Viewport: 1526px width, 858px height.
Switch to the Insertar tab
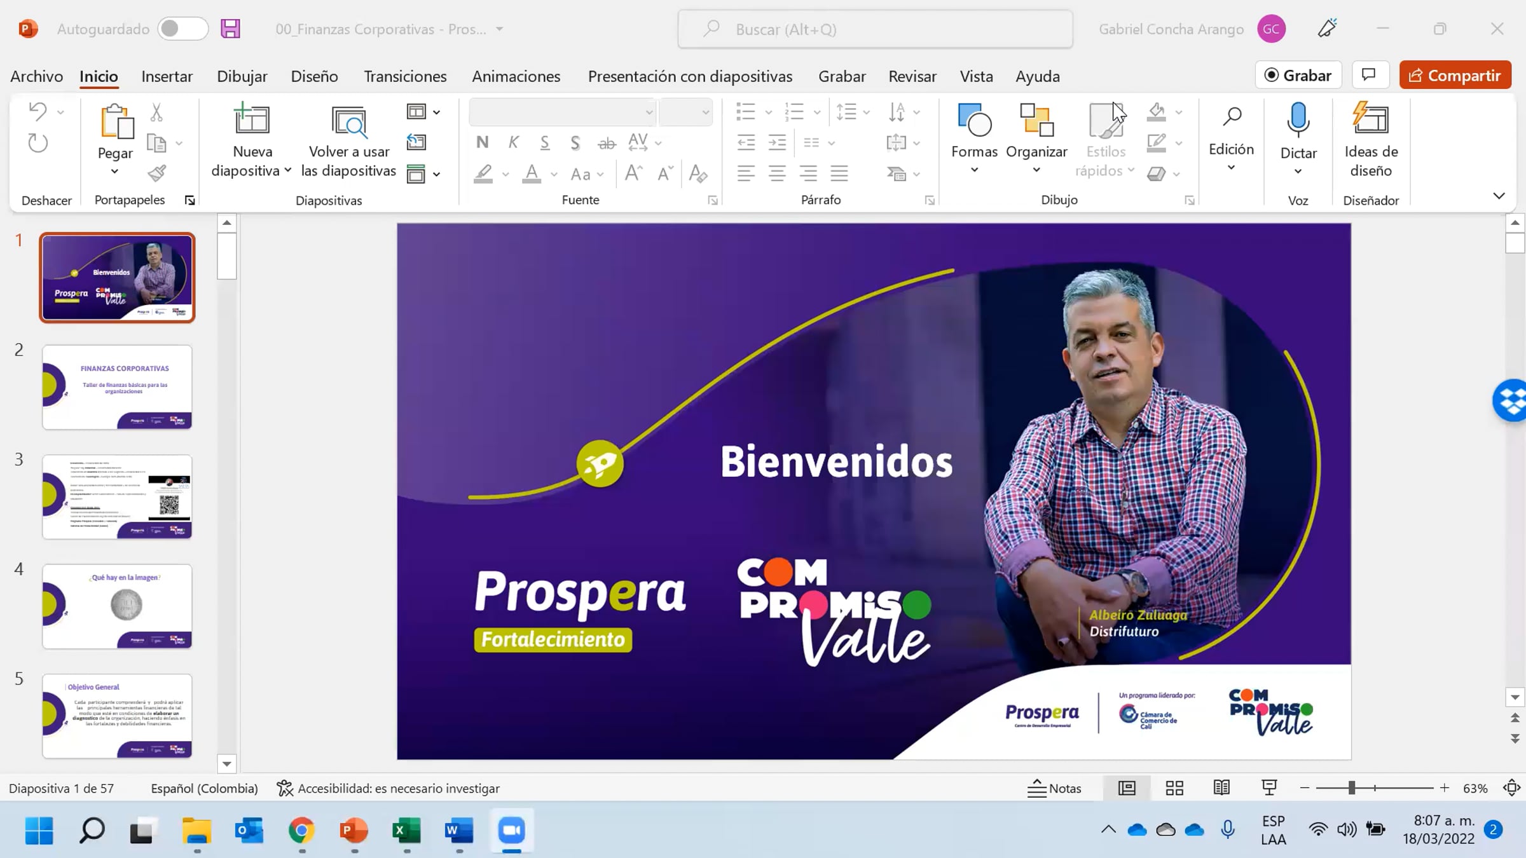pyautogui.click(x=167, y=76)
